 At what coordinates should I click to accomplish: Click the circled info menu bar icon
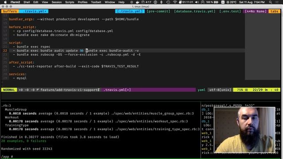coord(155,2)
